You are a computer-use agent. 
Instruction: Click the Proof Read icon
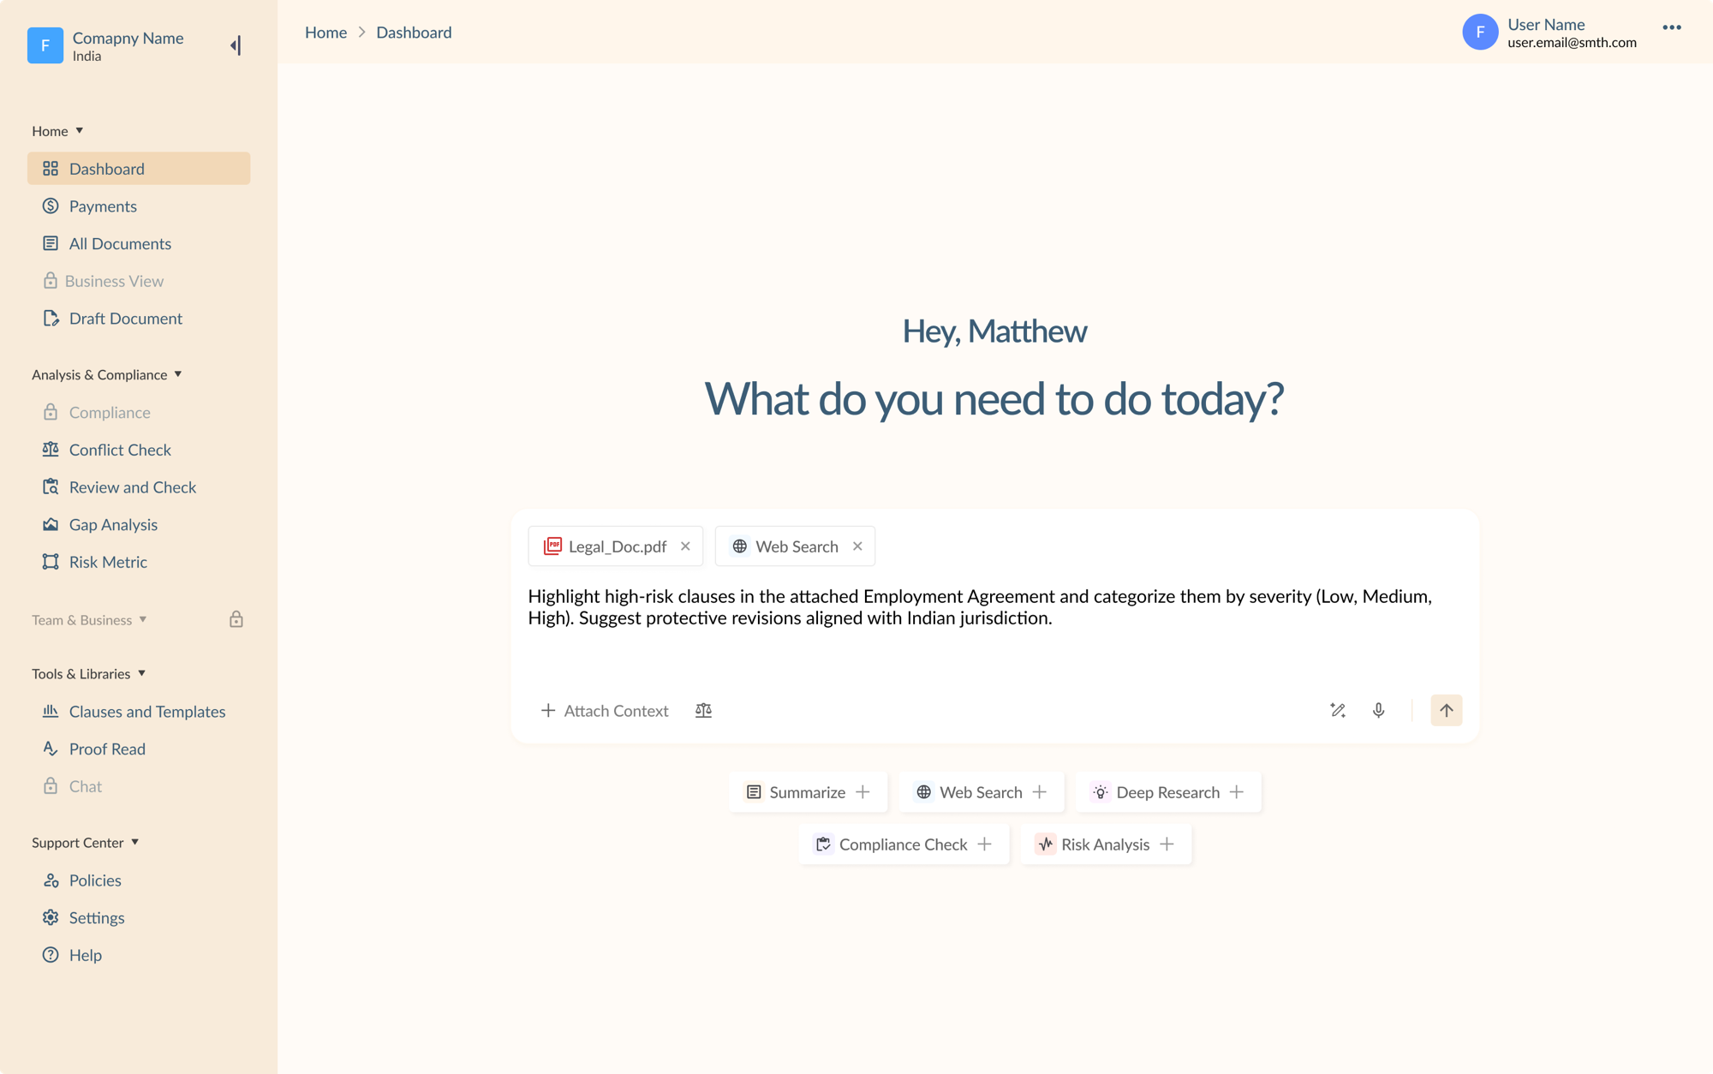click(51, 749)
